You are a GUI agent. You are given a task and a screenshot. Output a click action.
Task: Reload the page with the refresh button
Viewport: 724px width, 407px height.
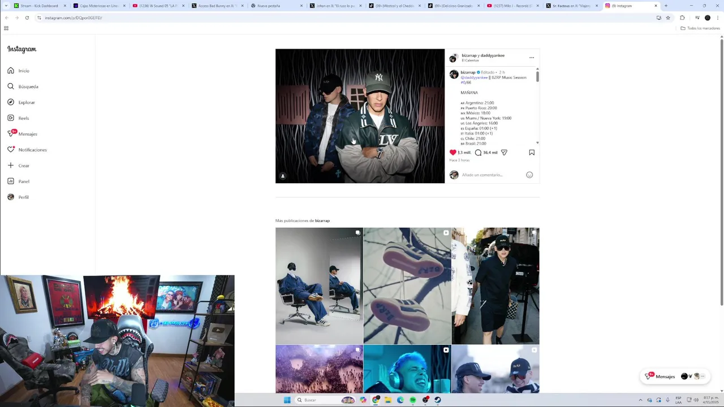tap(27, 18)
